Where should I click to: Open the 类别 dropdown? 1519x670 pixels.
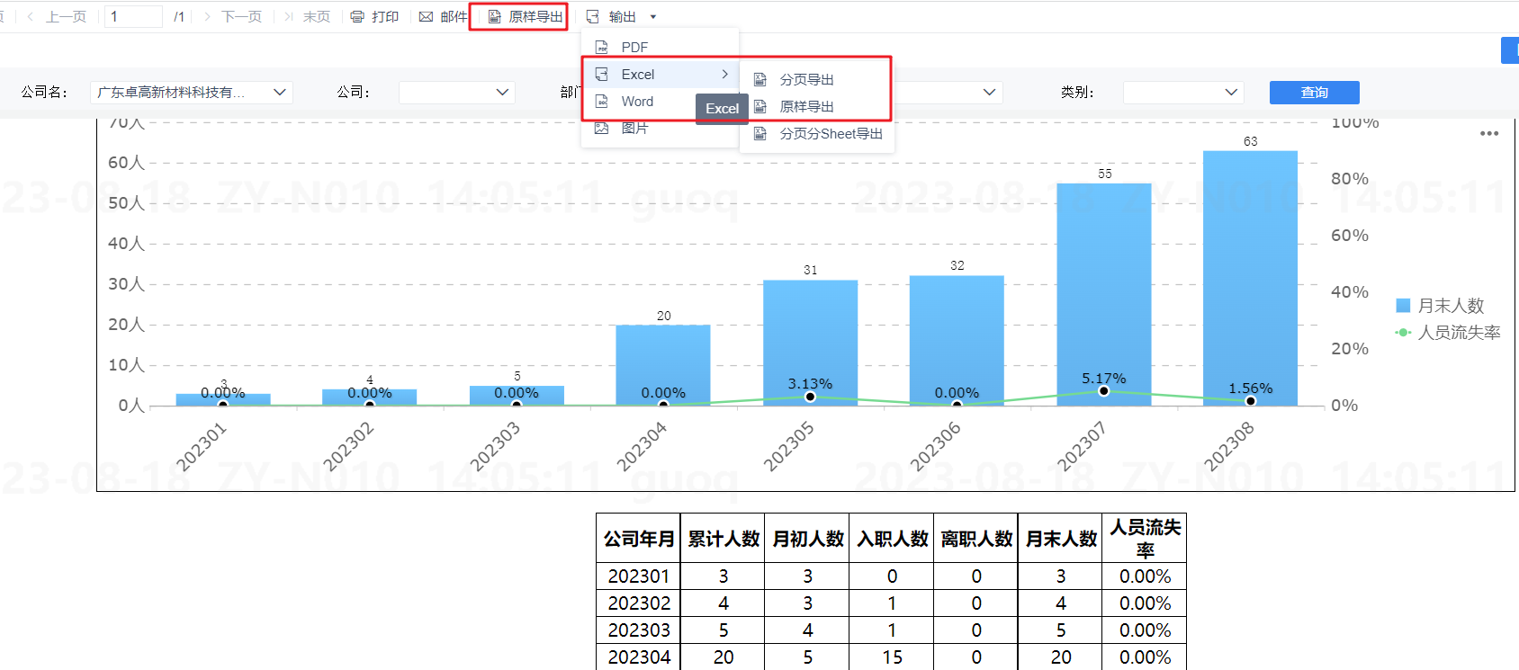click(1183, 93)
